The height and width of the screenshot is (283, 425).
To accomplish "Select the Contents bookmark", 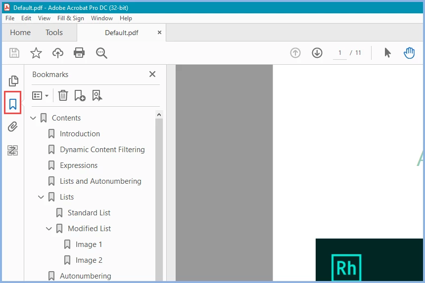I will 66,118.
